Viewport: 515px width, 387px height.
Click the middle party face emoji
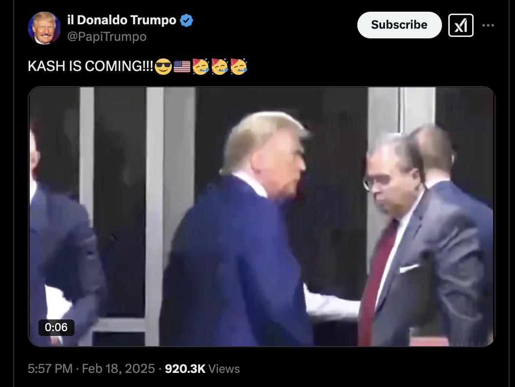pyautogui.click(x=220, y=67)
